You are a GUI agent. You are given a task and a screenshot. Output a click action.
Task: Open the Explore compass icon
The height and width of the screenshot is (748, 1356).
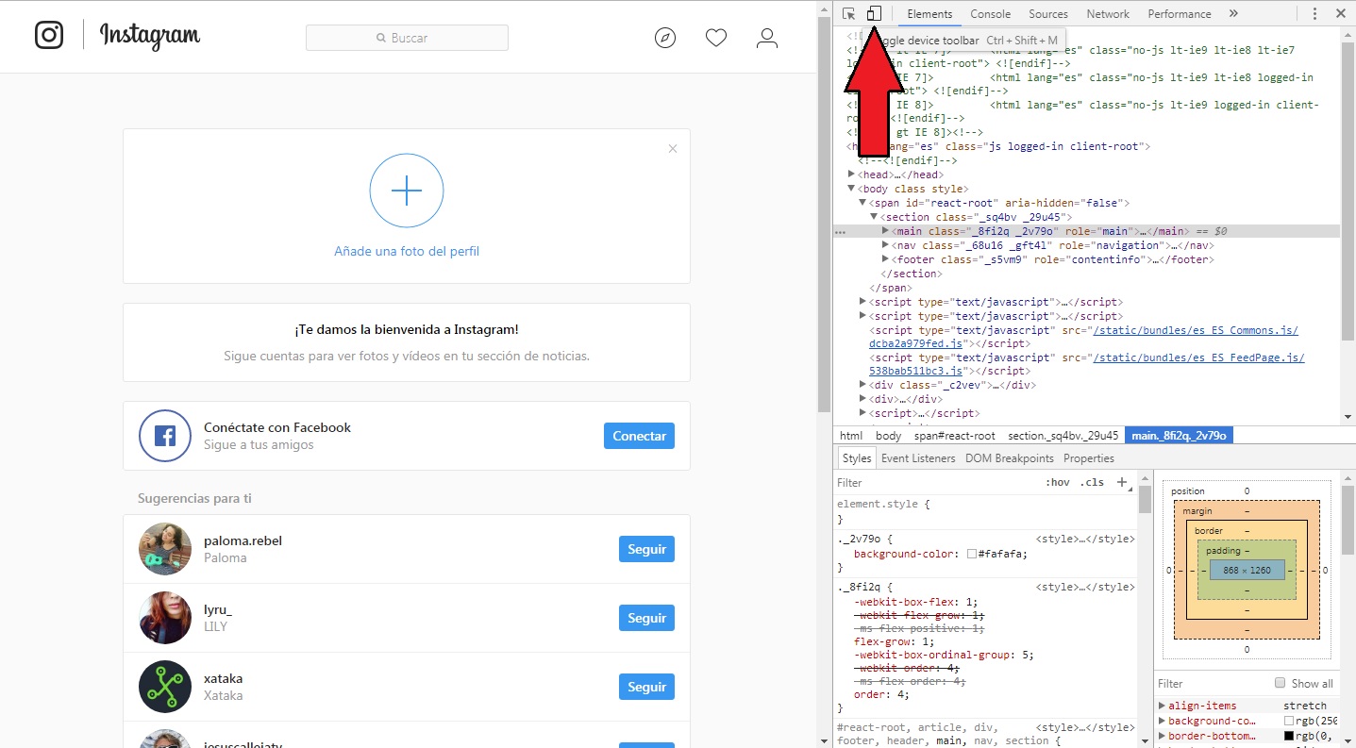click(x=665, y=38)
